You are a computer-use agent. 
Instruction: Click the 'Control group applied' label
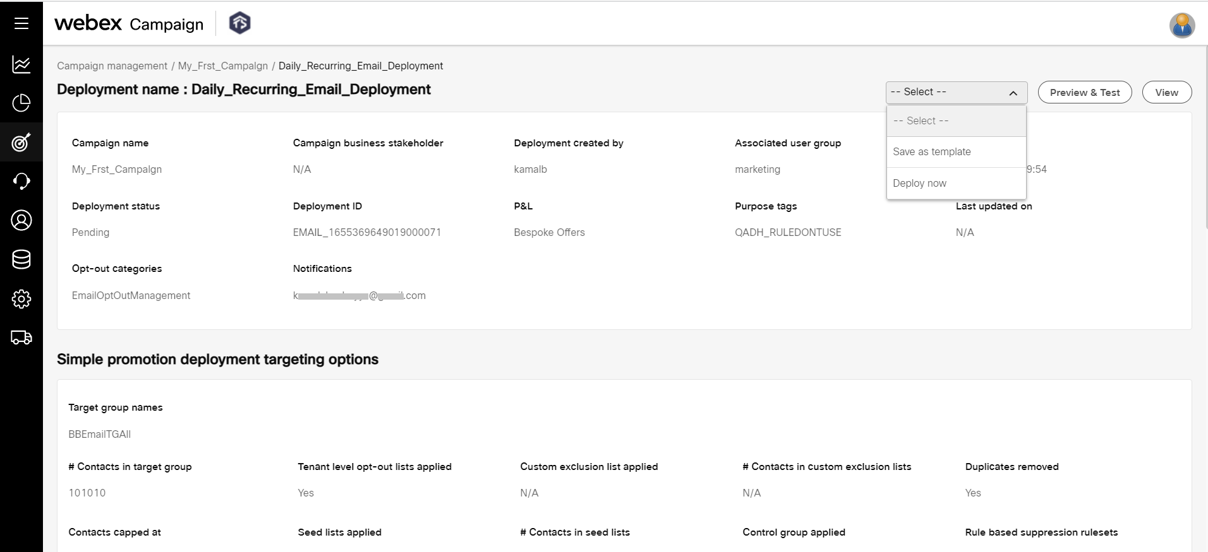pos(794,532)
